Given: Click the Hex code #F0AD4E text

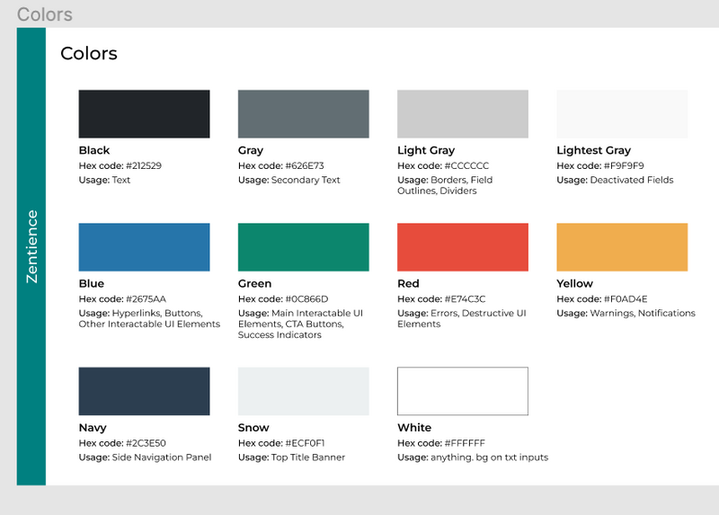Looking at the screenshot, I should click(x=602, y=299).
